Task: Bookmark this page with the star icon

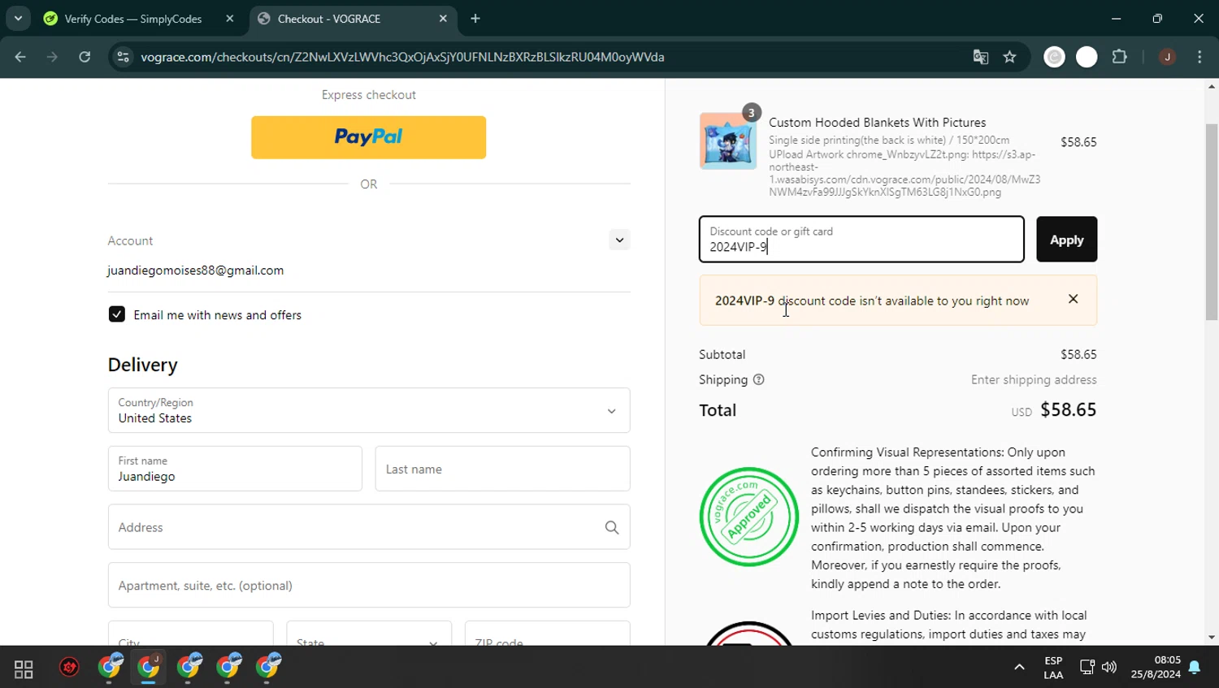Action: coord(1009,57)
